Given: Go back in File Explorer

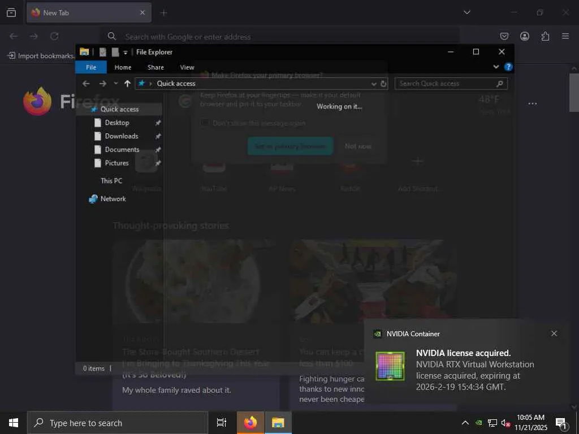Looking at the screenshot, I should [x=86, y=84].
